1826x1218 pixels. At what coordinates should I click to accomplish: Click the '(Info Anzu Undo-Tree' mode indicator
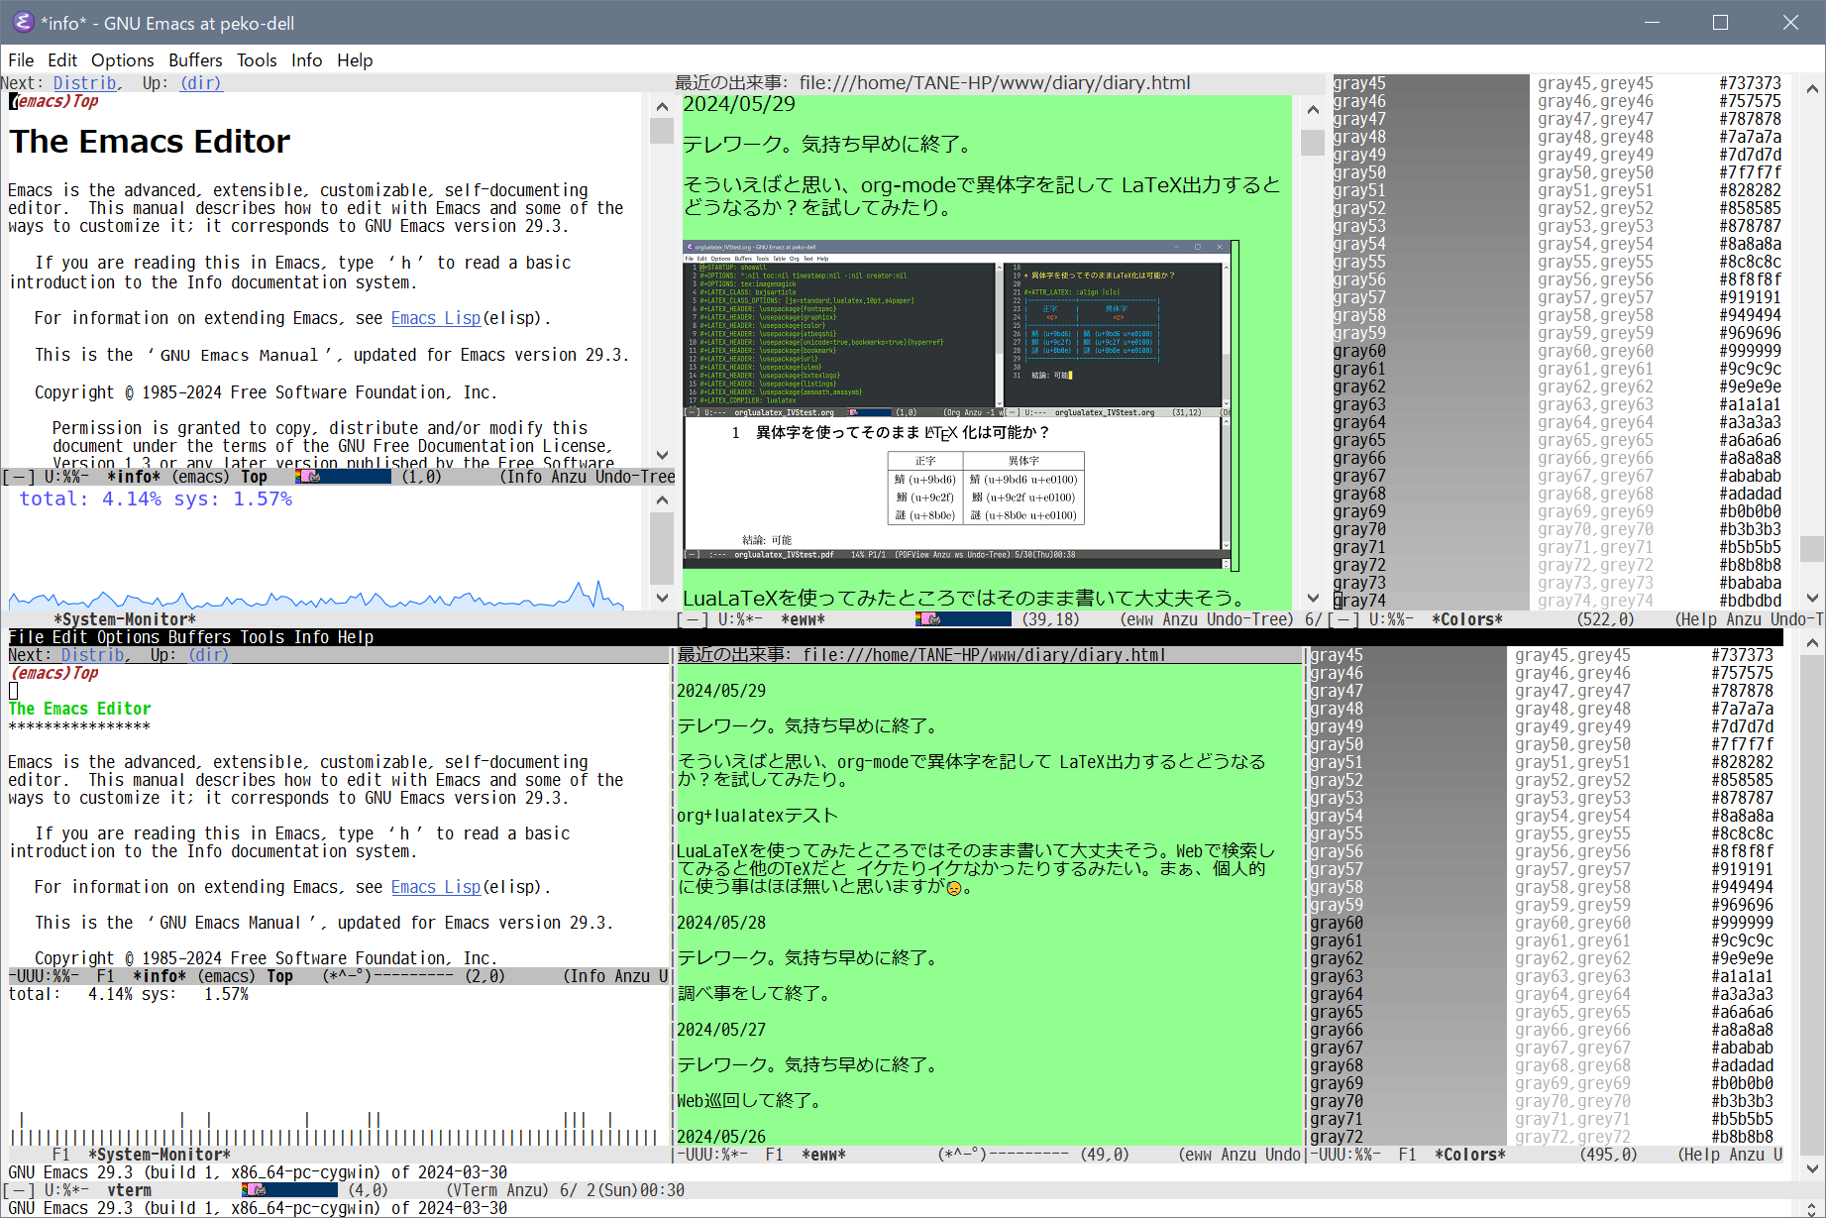588,477
